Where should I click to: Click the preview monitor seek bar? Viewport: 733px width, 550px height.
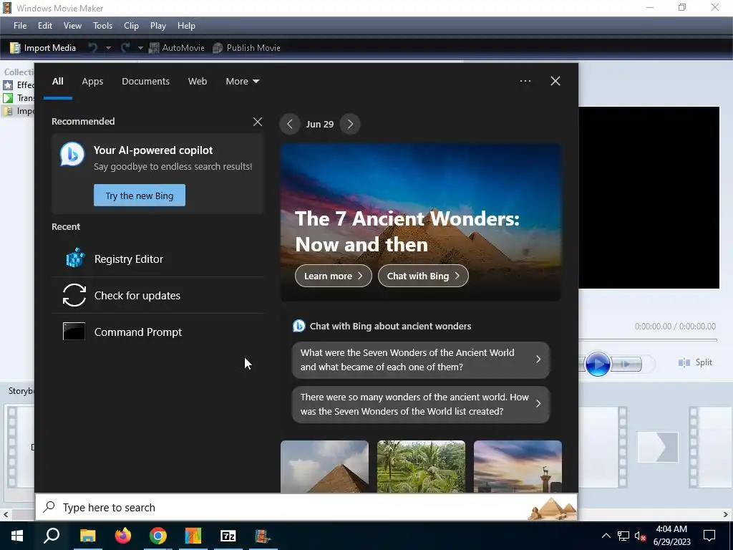coord(647,340)
